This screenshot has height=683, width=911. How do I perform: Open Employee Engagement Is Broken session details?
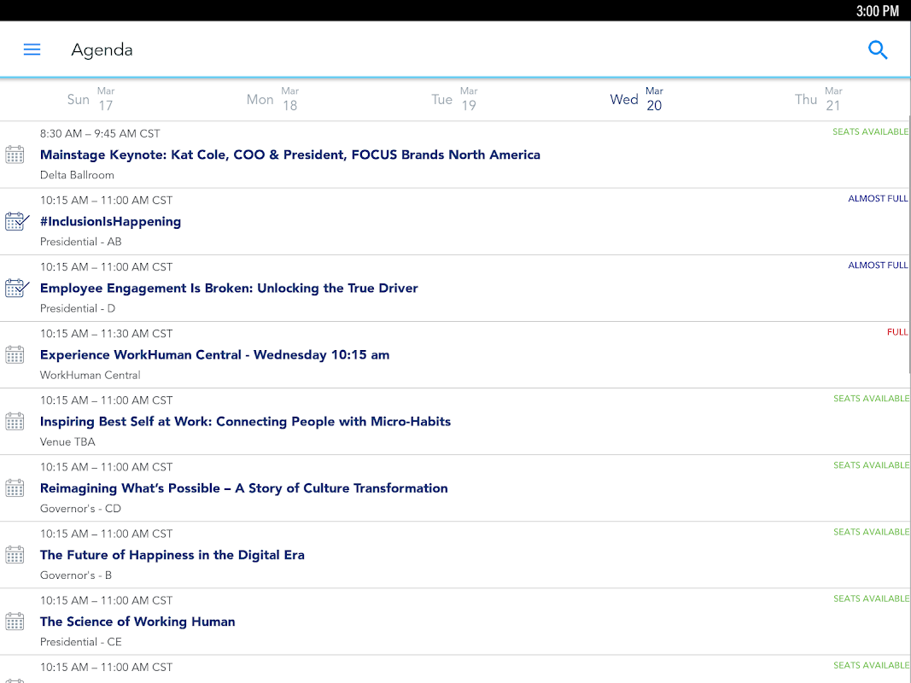pyautogui.click(x=229, y=289)
